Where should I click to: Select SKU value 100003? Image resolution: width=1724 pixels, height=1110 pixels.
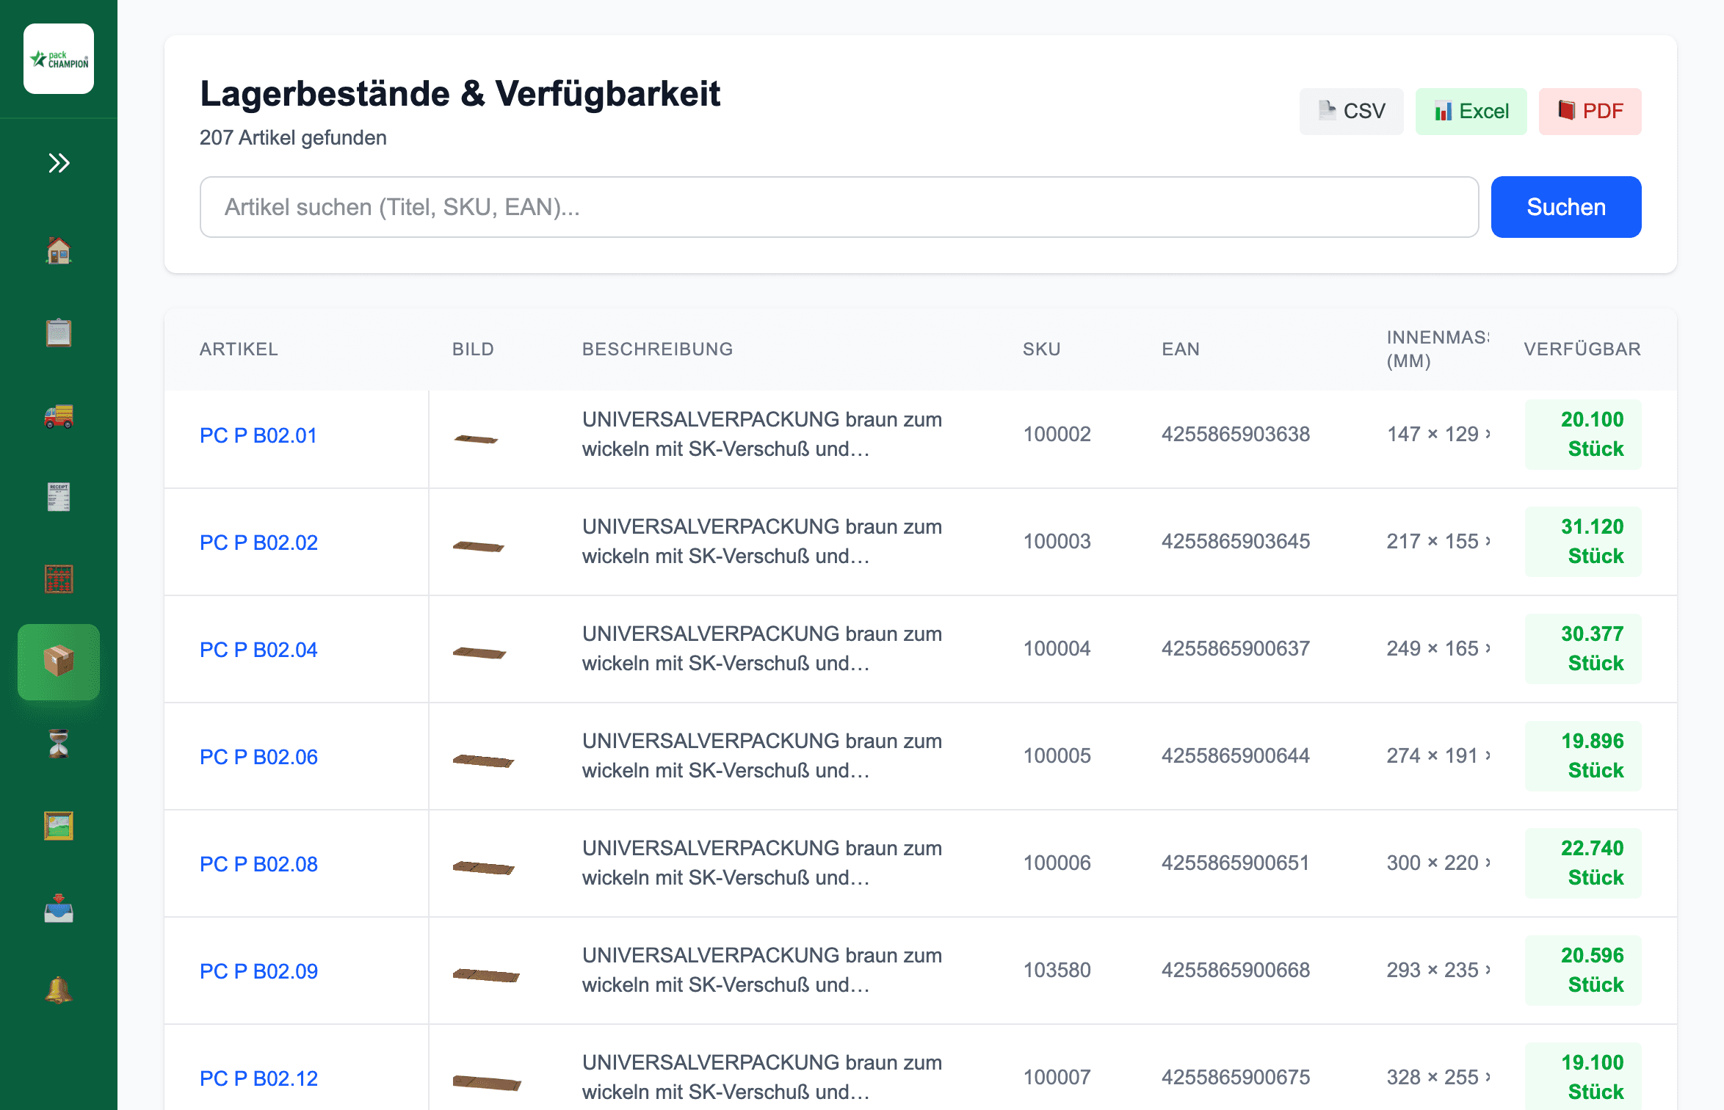1057,541
